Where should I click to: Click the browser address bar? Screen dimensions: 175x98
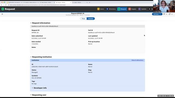(x=78, y=5)
